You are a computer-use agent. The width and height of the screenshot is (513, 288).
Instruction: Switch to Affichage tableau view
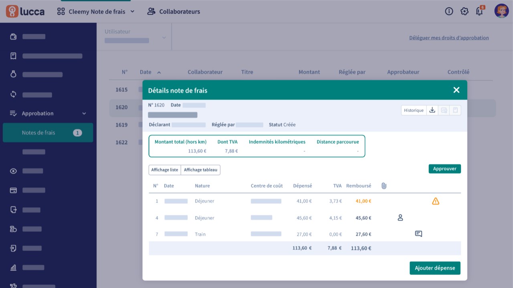[x=200, y=170]
